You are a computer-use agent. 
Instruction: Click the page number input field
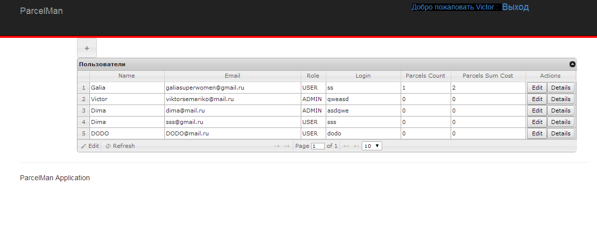[x=318, y=146]
